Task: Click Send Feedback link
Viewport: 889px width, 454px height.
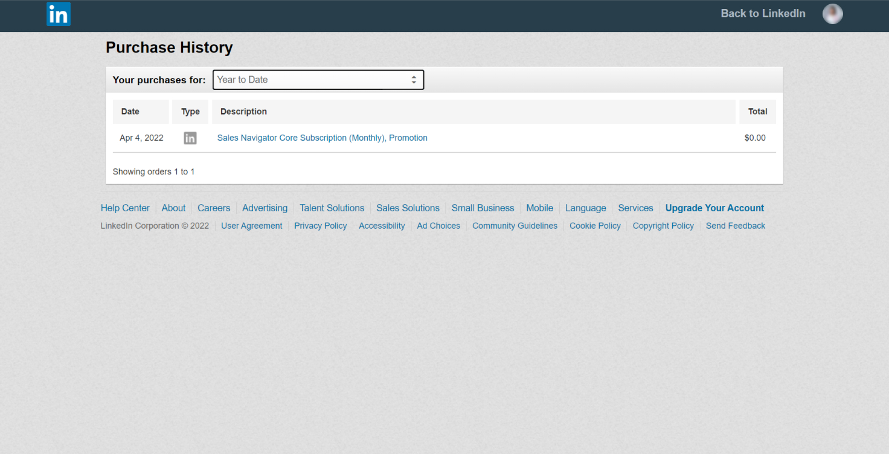Action: click(735, 226)
